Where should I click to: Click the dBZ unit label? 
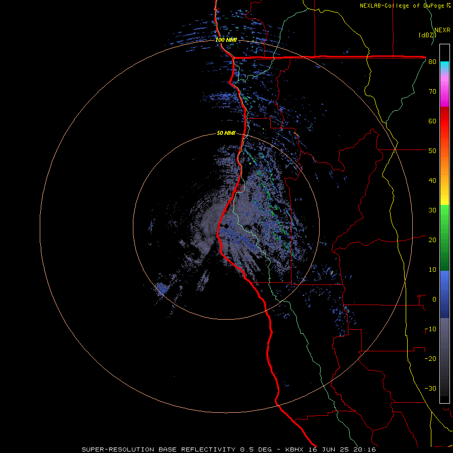pos(427,35)
